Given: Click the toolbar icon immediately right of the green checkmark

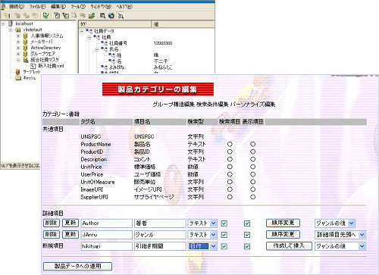Looking at the screenshot, I should coord(57,16).
